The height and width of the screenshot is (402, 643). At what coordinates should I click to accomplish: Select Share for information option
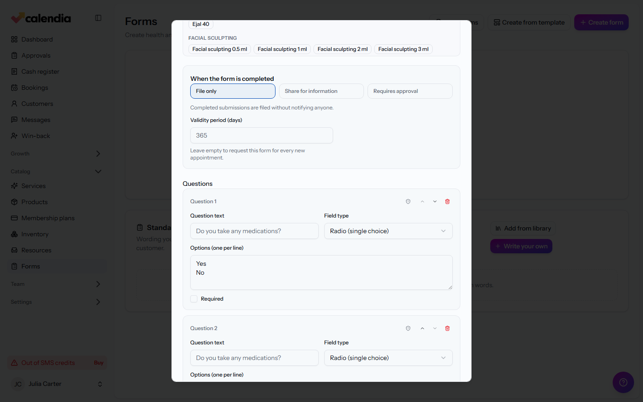(321, 91)
